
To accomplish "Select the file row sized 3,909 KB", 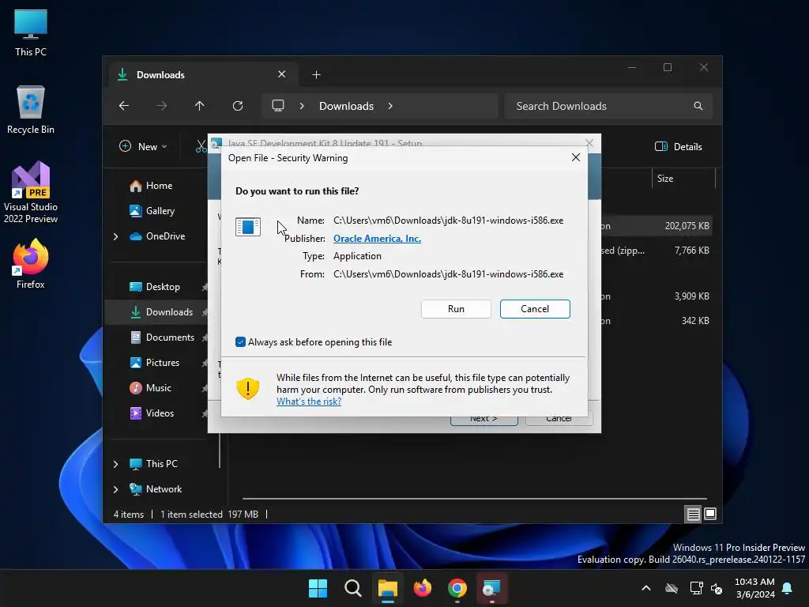I will [657, 296].
